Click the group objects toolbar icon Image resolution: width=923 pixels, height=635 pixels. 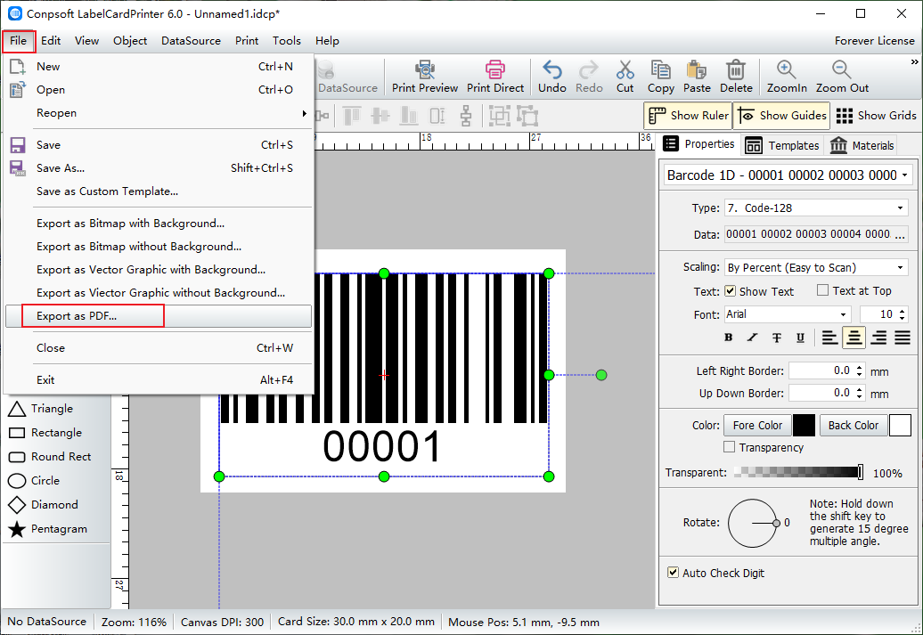(x=499, y=116)
